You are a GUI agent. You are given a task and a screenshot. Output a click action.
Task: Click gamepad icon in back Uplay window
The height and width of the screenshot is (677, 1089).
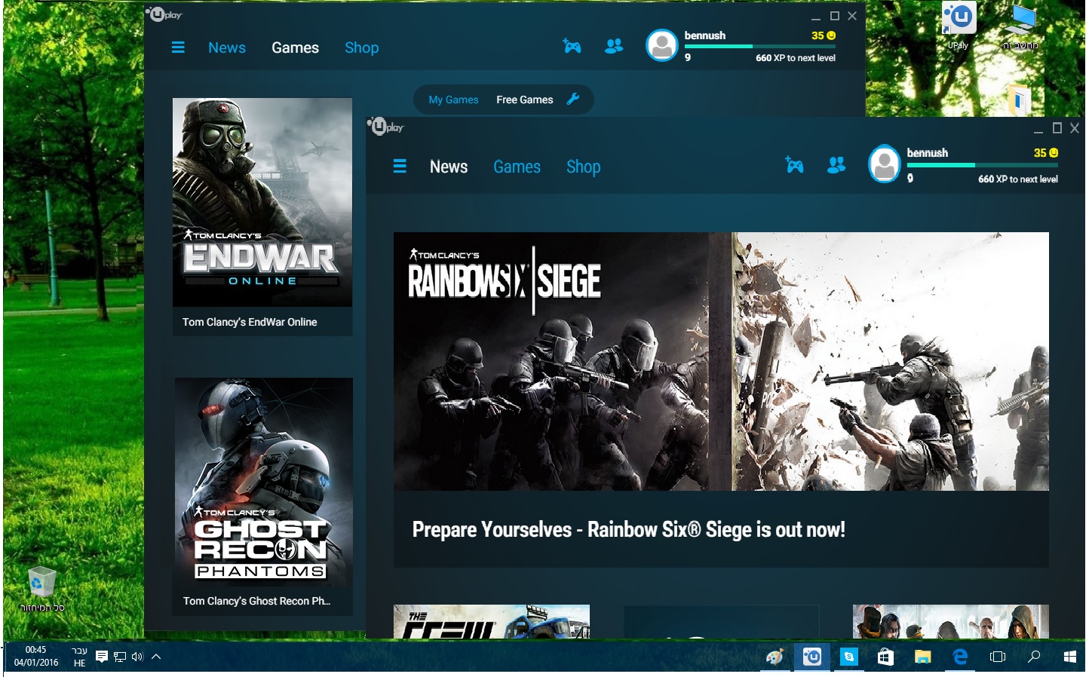pos(572,47)
